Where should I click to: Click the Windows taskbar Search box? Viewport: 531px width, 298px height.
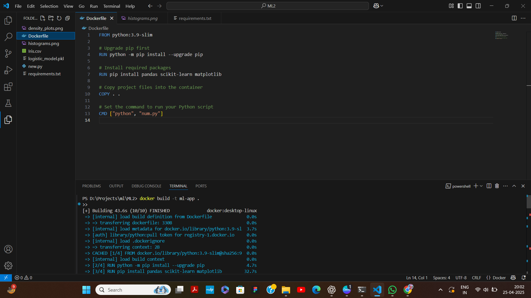[133, 290]
